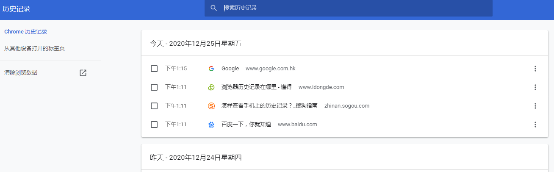Open 从其他设备打开的标签页 in the sidebar

(x=34, y=49)
